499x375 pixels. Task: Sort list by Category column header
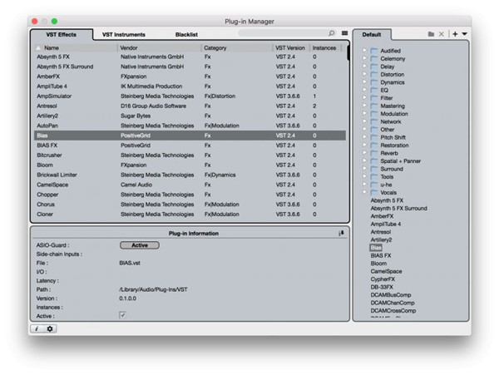[x=237, y=47]
